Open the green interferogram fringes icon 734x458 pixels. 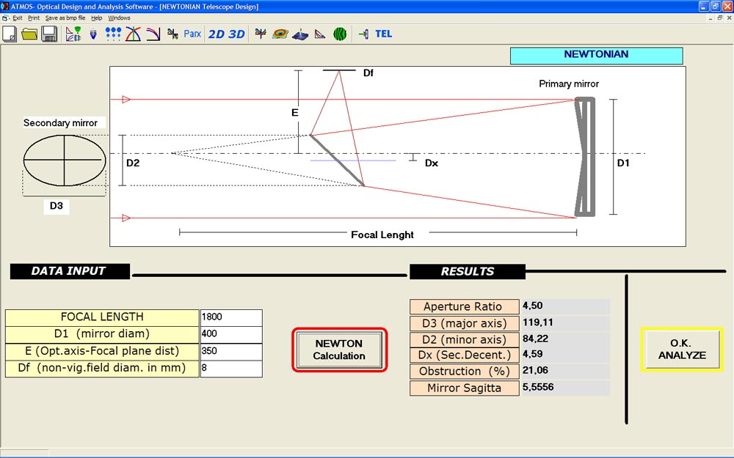coord(340,34)
